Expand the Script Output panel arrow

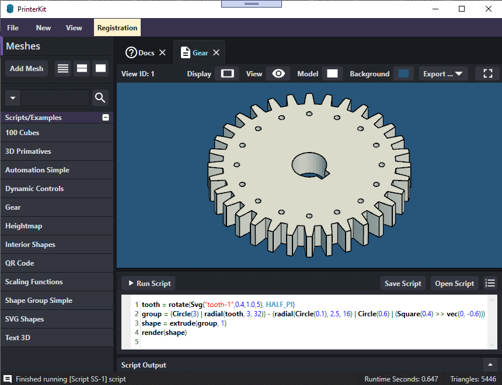pyautogui.click(x=490, y=365)
